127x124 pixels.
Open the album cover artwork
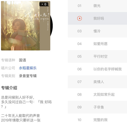click(x=25, y=26)
